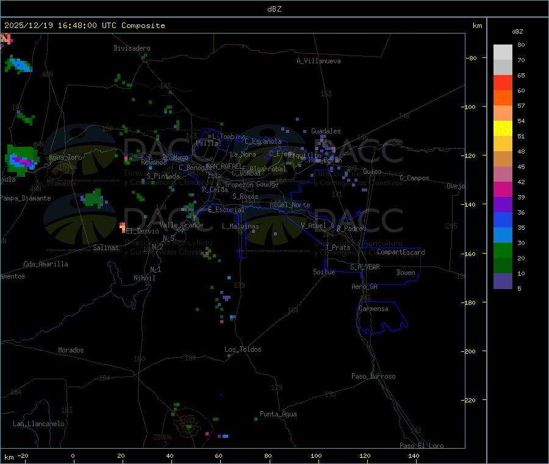Viewport: 549px width, 464px height.
Task: Click the Los_Toldos location label
Action: point(243,349)
